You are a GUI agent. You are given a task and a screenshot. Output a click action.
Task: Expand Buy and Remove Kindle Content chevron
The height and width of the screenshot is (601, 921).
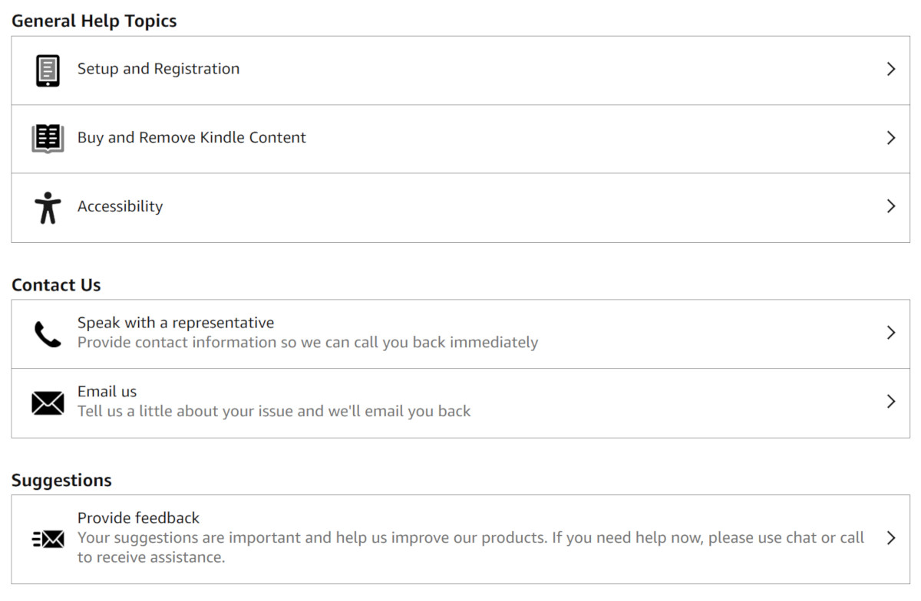pyautogui.click(x=891, y=138)
